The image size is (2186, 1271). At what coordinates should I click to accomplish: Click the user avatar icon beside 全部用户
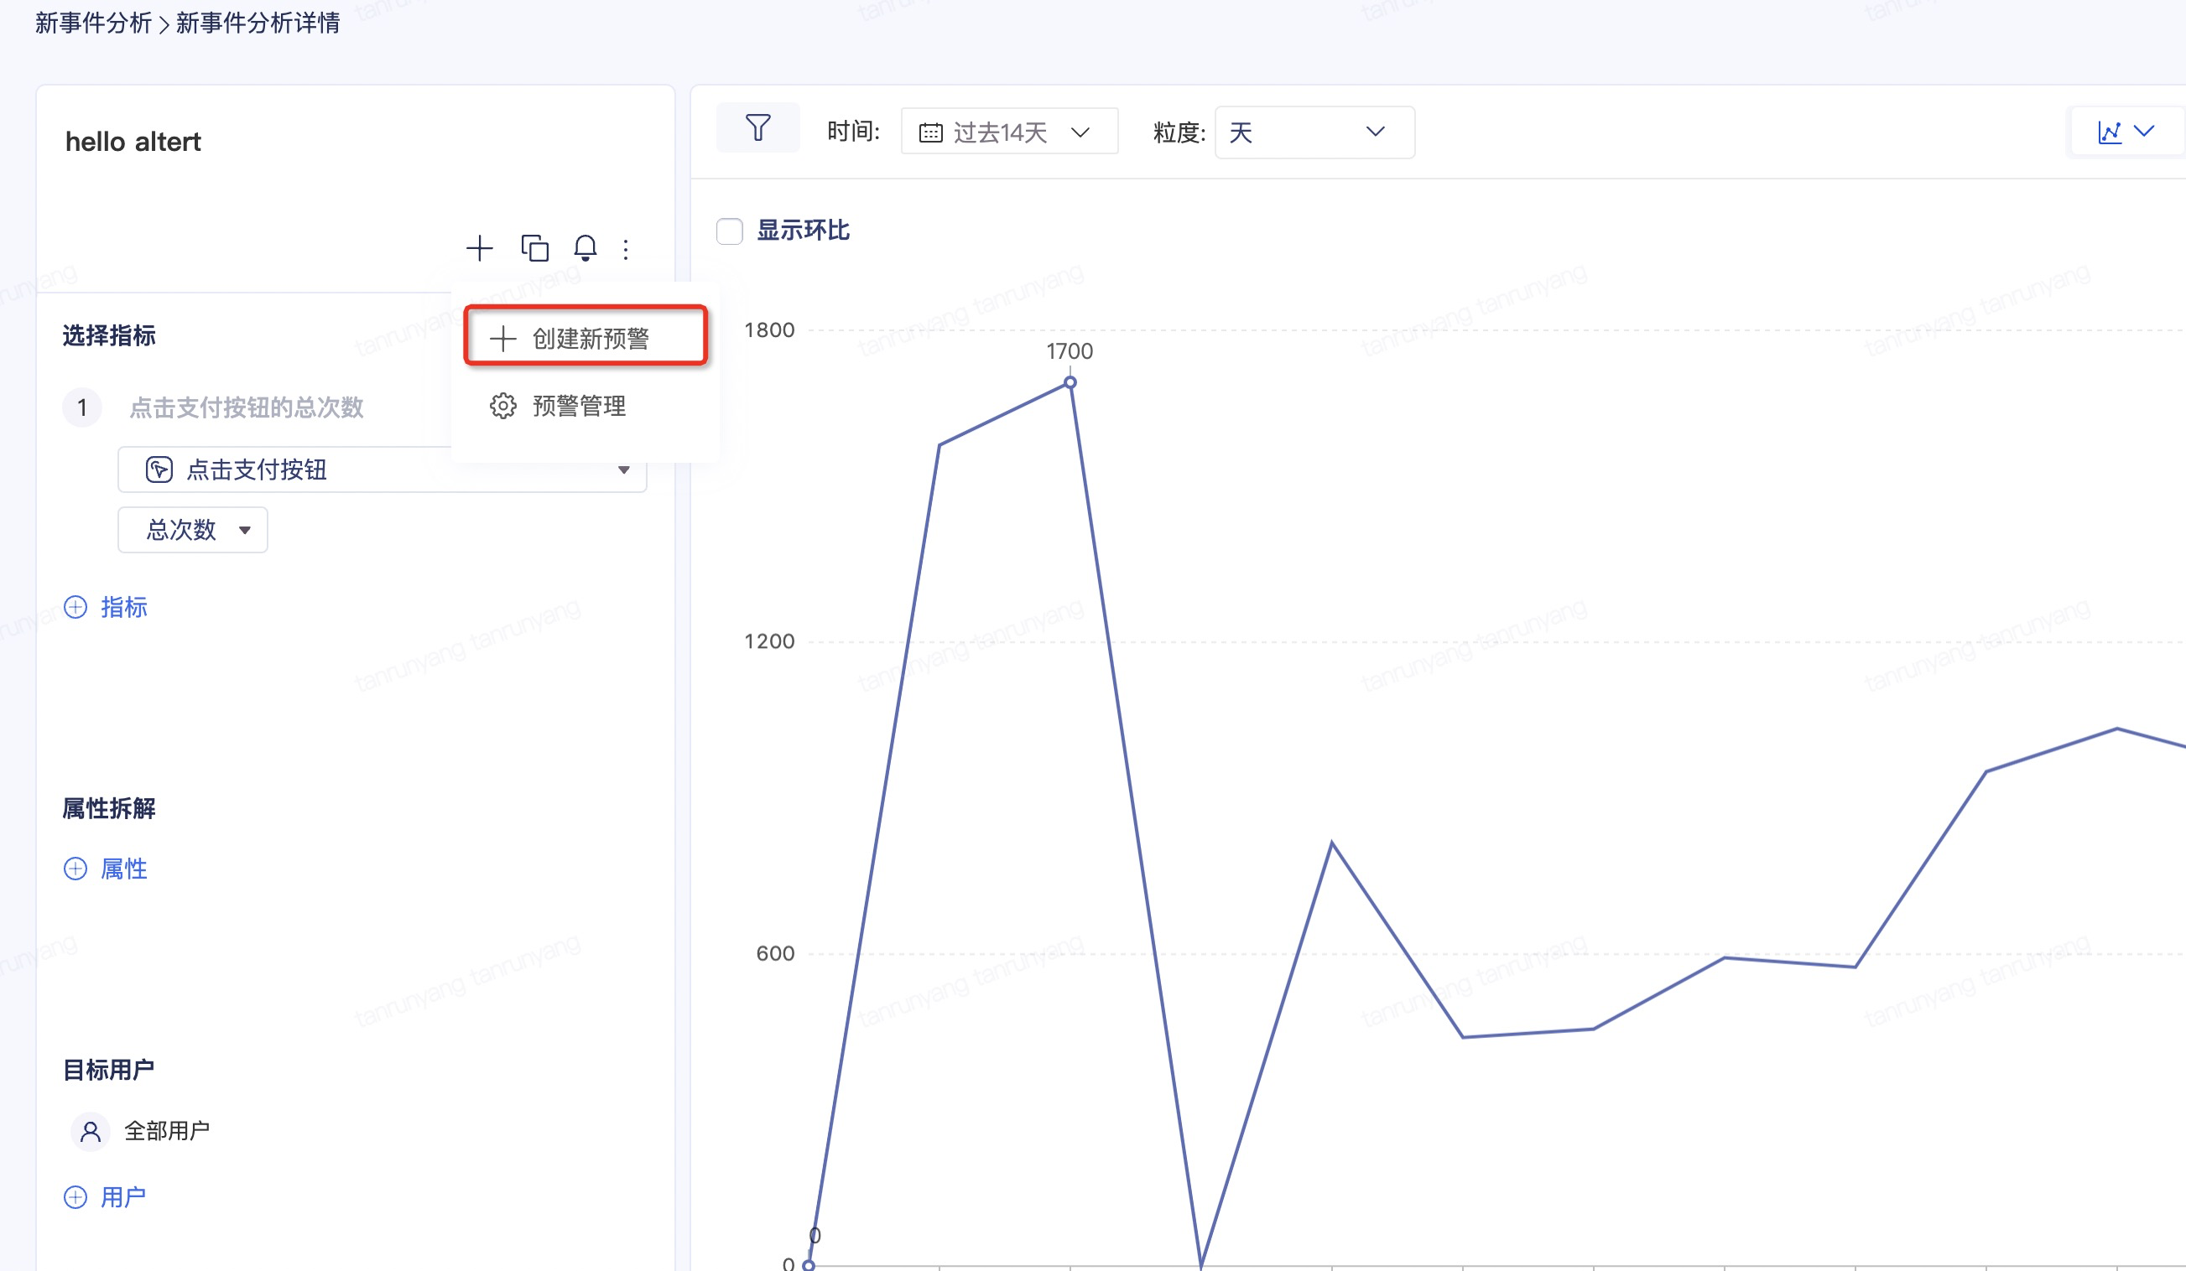pyautogui.click(x=91, y=1132)
